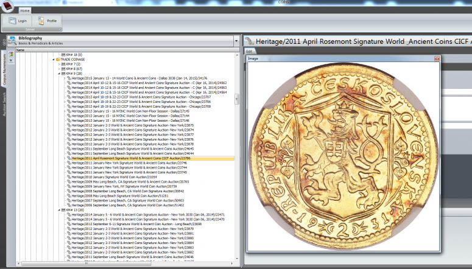
Task: Expand the highlighted Heritage/2011 April Rosemont entry
Action: [65, 158]
